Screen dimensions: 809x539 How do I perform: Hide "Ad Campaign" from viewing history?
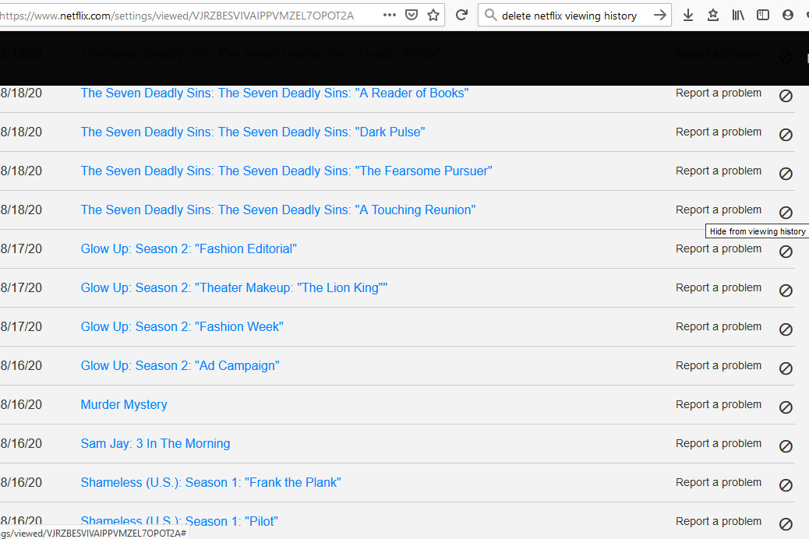[x=786, y=368]
